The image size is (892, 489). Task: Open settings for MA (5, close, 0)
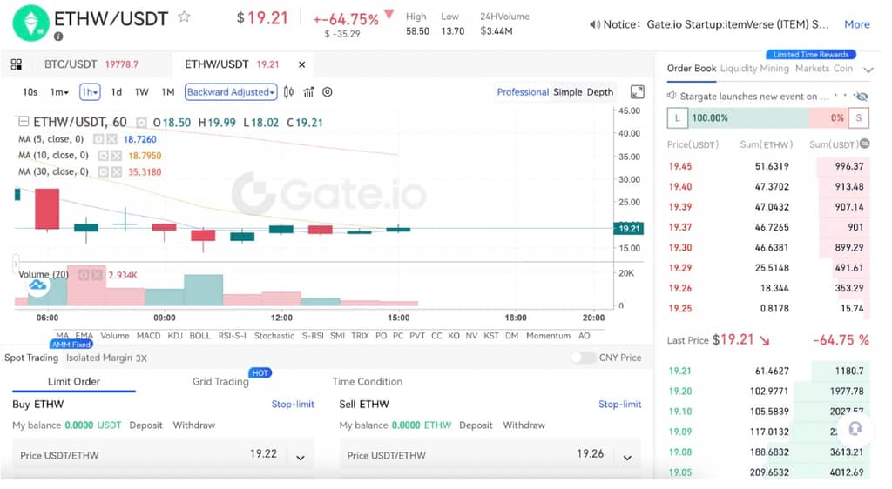(98, 139)
